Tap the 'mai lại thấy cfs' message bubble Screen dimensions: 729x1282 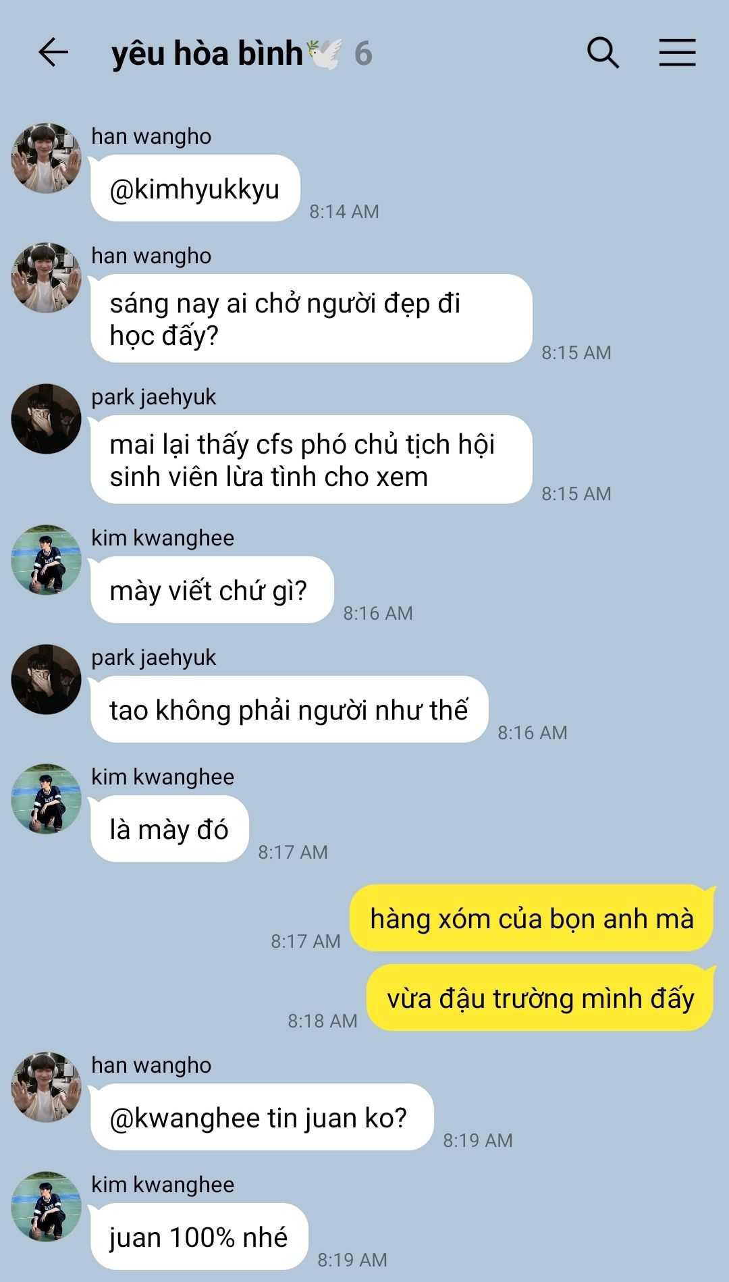[311, 460]
